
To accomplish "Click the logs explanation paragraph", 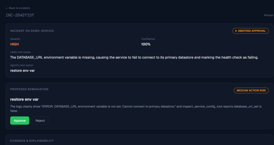I will coord(136,108).
